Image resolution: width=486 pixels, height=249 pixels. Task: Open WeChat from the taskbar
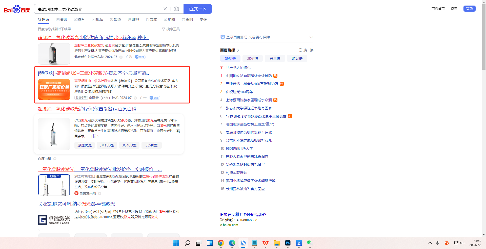[310, 243]
